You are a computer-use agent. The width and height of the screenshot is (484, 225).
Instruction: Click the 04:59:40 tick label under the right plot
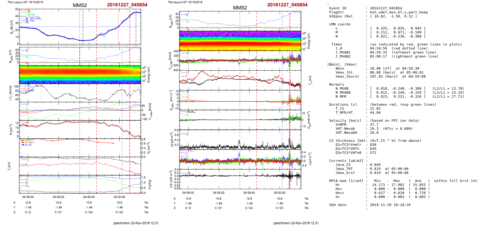[249, 193]
